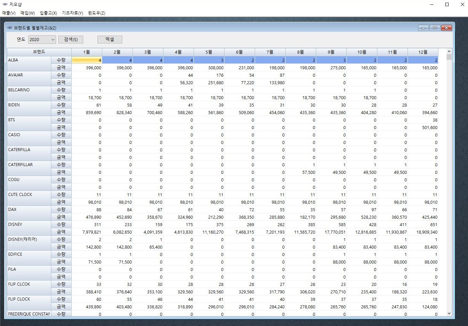Restore the inner 브랜드별 월별재고 window
The height and width of the screenshot is (326, 468).
coord(435,28)
